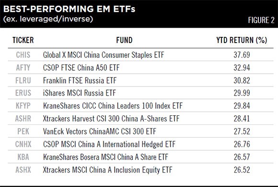Open Global X MSCI China Consumer Staples ETF
Image resolution: width=278 pixels, height=187 pixels.
[104, 55]
